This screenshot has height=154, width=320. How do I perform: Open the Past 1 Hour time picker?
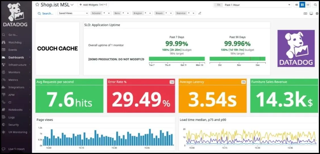(x=253, y=5)
